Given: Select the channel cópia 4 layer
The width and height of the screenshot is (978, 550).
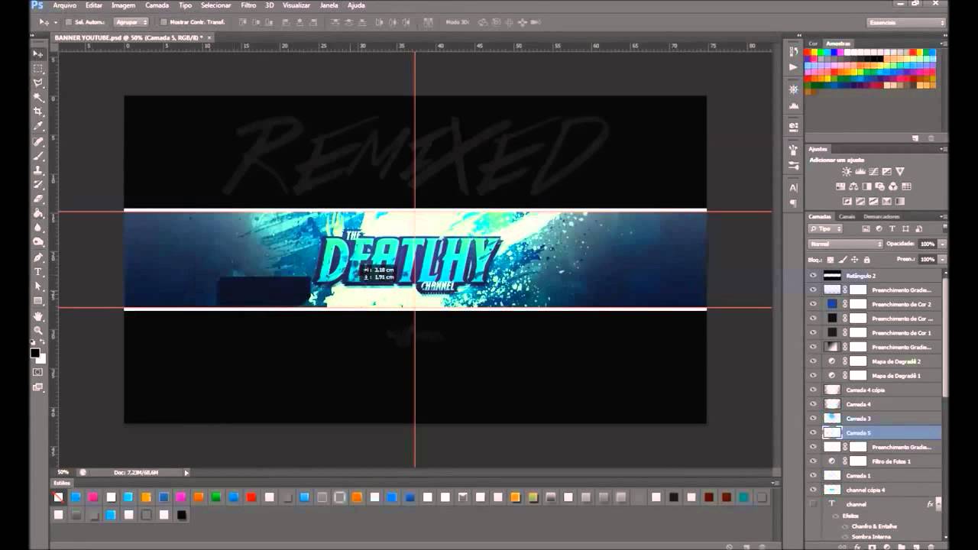Looking at the screenshot, I should click(875, 490).
